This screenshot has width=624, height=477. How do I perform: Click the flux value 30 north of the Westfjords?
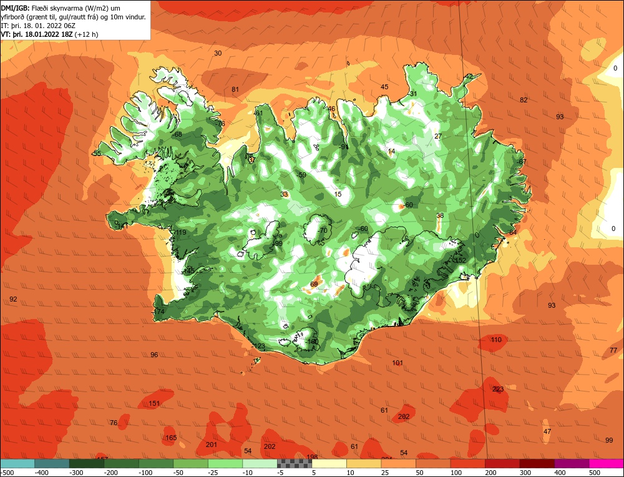(x=218, y=53)
